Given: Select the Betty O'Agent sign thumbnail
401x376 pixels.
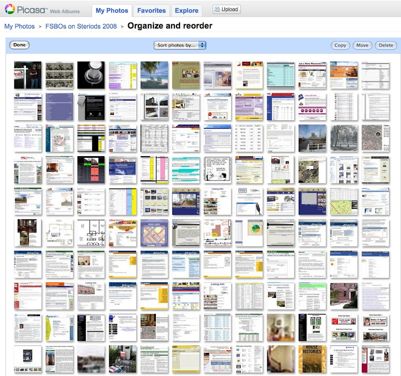Looking at the screenshot, I should coord(375,328).
